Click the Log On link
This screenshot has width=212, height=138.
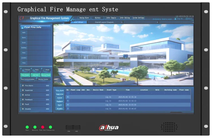(x=180, y=19)
